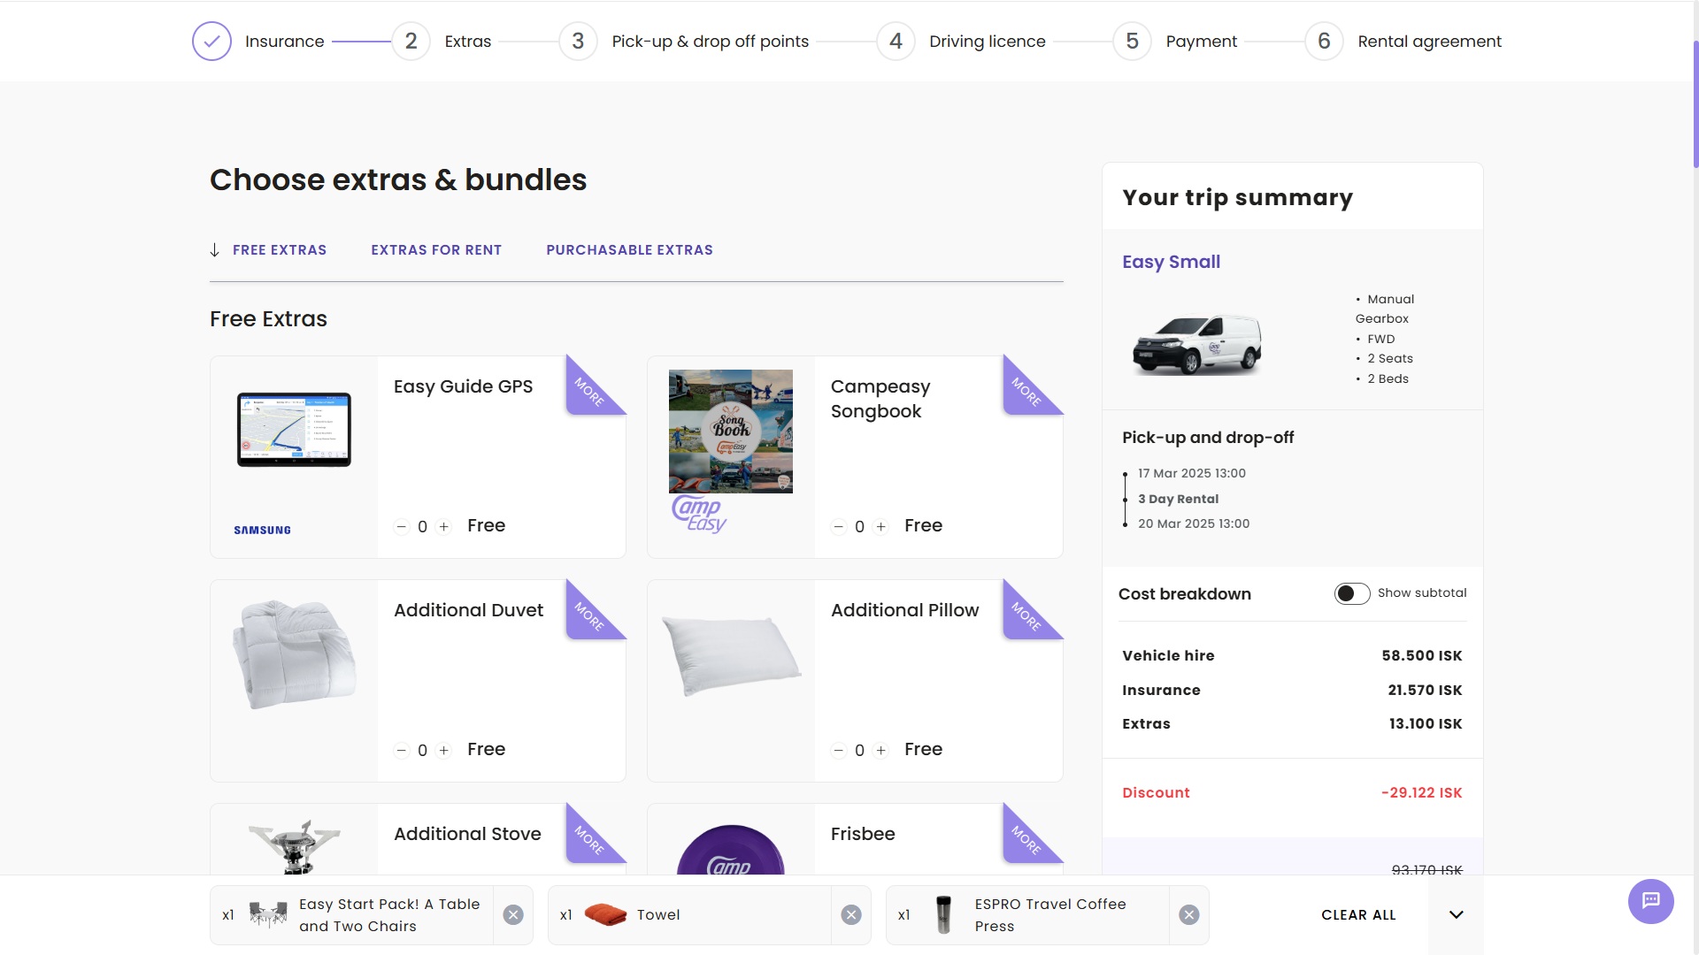Remove ESPRO Travel Coffee Press
Viewport: 1699px width, 955px height.
pyautogui.click(x=1189, y=915)
